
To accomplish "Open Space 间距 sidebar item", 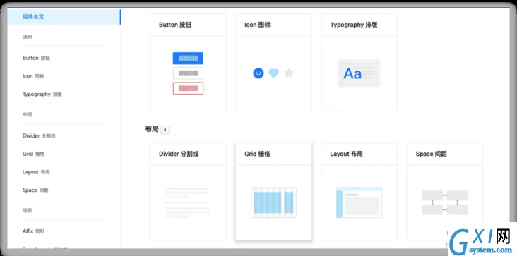I will 35,190.
